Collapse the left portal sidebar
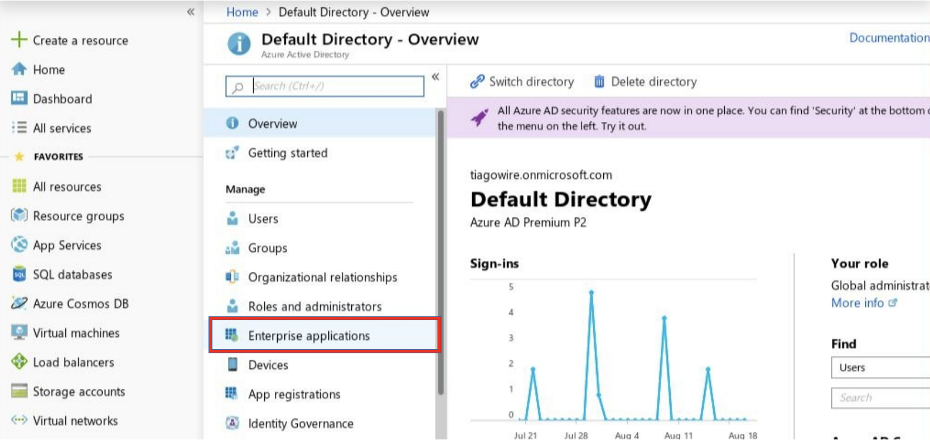 pos(191,12)
